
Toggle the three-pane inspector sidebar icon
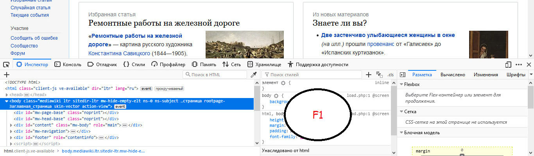402,75
